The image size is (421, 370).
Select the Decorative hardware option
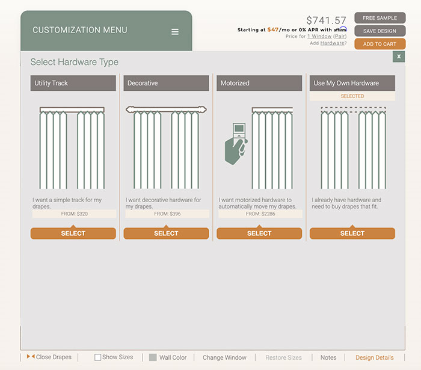point(166,233)
